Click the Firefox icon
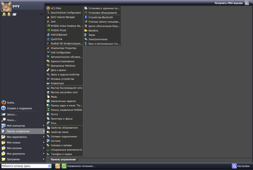253x170 pixels. click(x=3, y=102)
